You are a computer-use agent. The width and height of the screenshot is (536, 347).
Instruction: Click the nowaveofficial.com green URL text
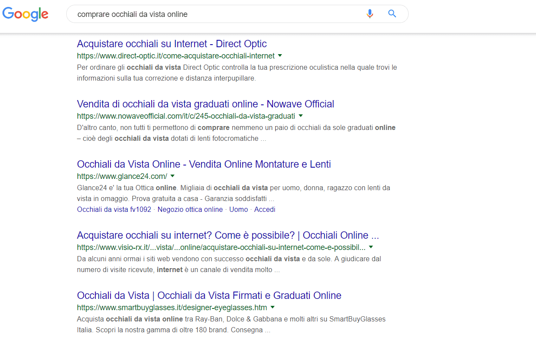pos(186,116)
